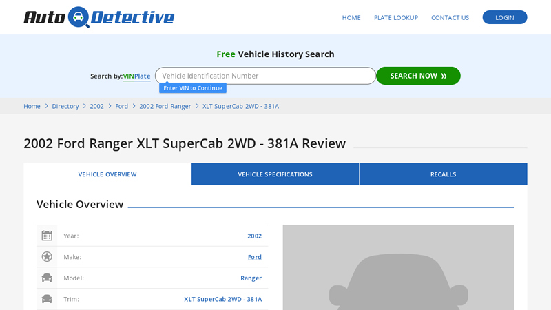Click the star badge icon beside Make
551x310 pixels.
(x=47, y=257)
